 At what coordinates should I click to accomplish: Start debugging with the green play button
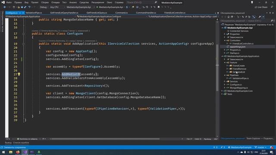coord(97,7)
